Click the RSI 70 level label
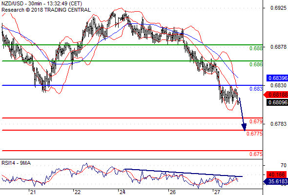The height and width of the screenshot is (195, 288). [x=284, y=165]
